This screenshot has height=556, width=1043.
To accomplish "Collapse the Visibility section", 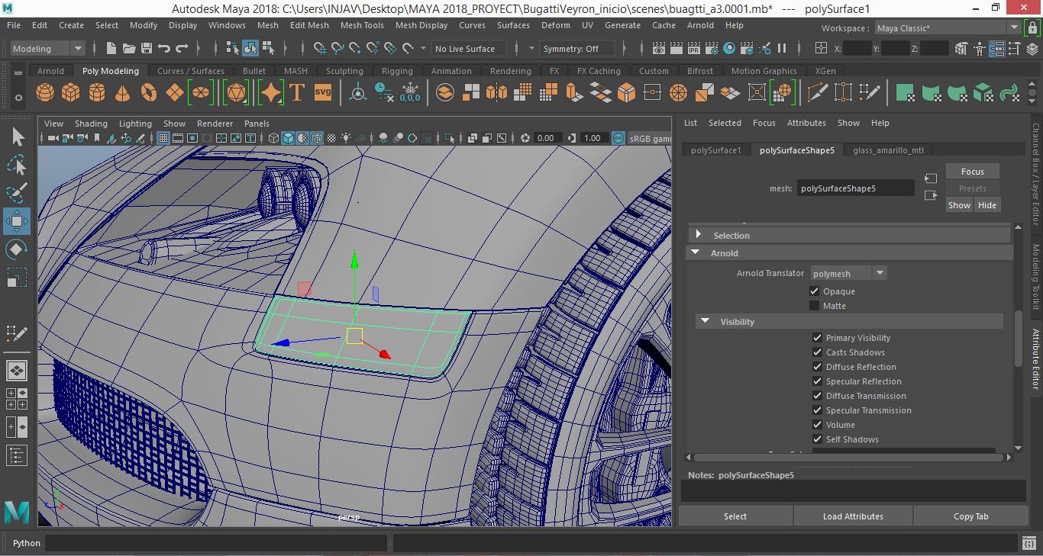I will 706,321.
